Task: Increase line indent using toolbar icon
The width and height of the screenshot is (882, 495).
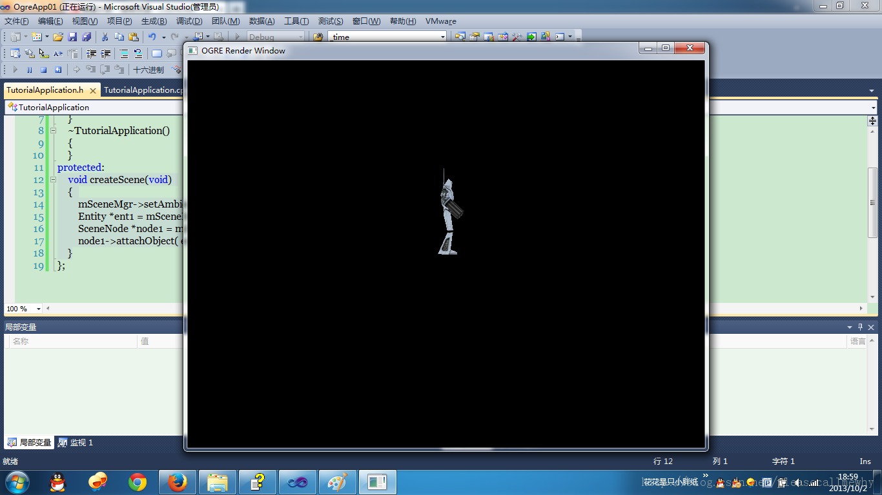Action: [105, 53]
